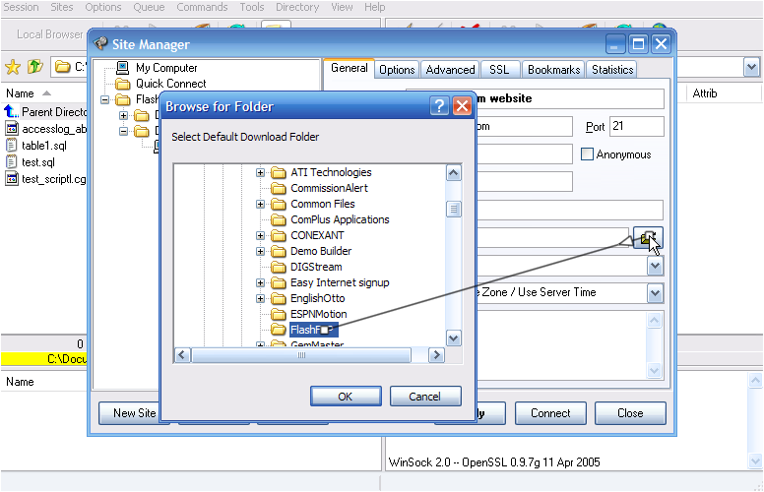Open Parent Directory in local list
This screenshot has height=492, width=764.
(x=54, y=112)
